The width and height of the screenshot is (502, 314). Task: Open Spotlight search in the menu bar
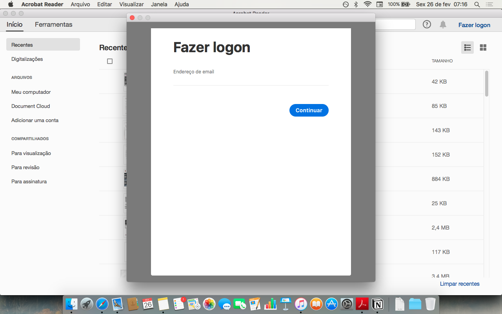click(x=477, y=4)
